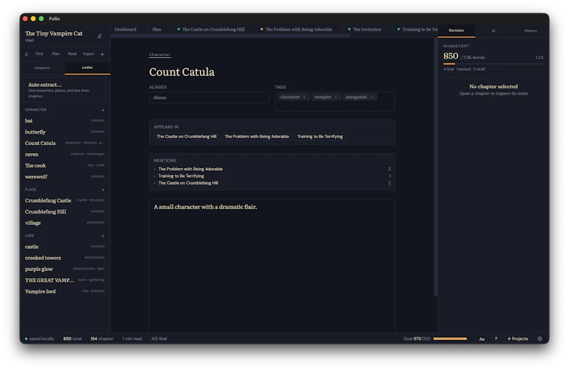Select the History panel tab

[530, 31]
